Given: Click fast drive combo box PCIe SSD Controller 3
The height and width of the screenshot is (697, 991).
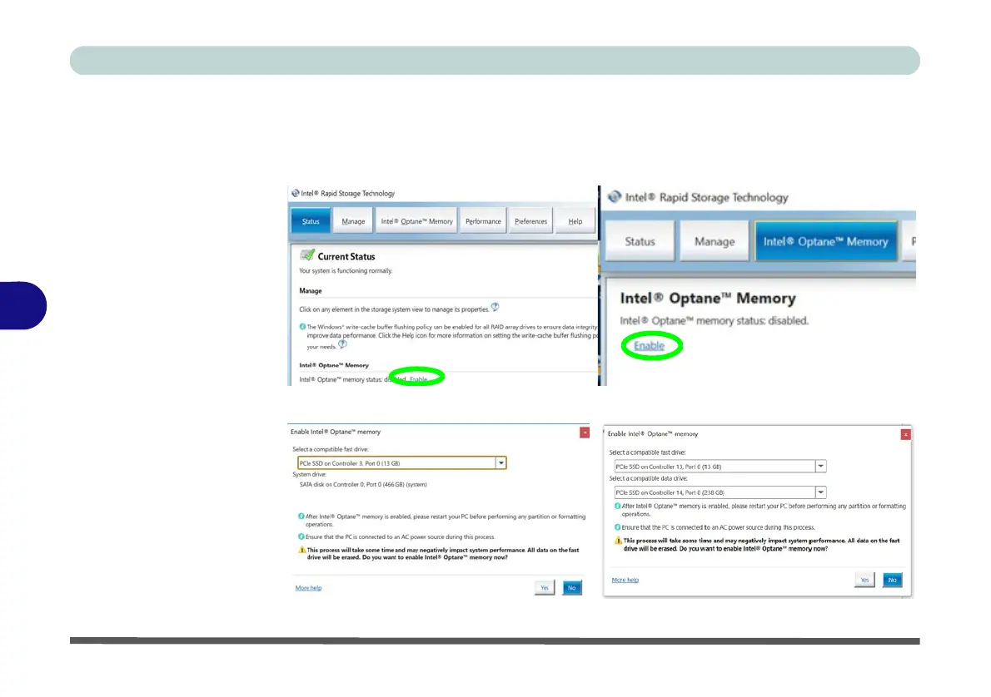Looking at the screenshot, I should point(402,462).
